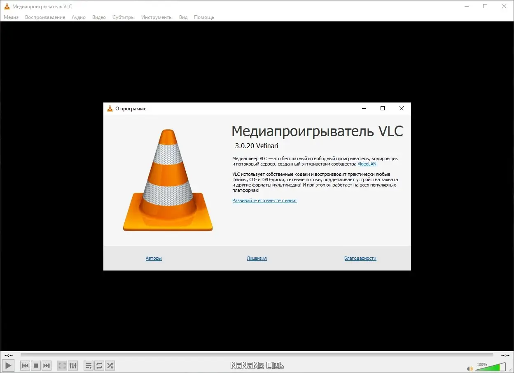The width and height of the screenshot is (514, 373).
Task: Open the Видео menu
Action: pos(99,17)
